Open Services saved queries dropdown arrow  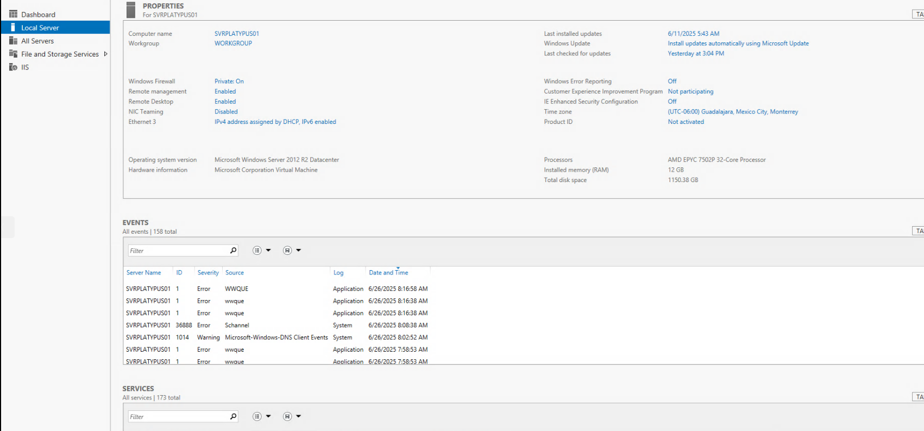[x=298, y=416]
